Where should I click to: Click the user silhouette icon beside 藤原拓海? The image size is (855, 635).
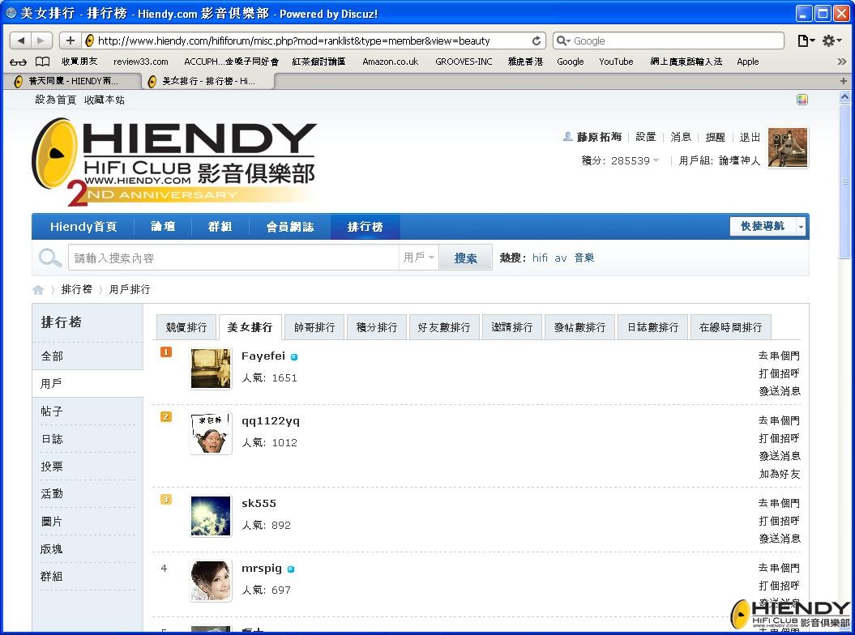pos(568,136)
